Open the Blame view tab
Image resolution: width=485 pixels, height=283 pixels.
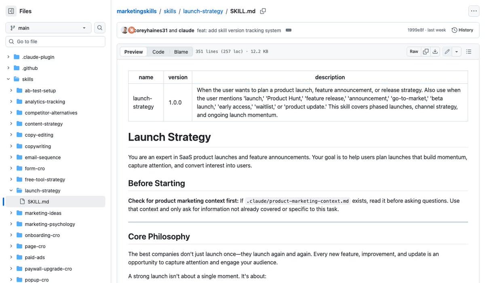(181, 52)
